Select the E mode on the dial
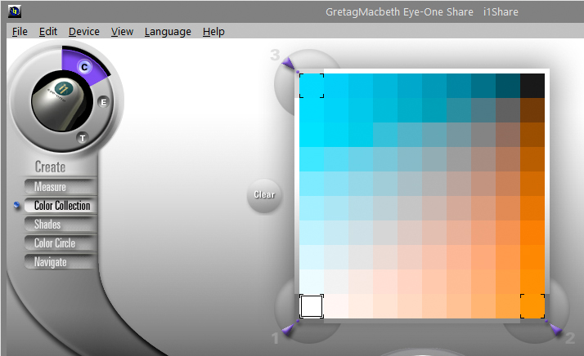The image size is (584, 356). coord(104,102)
